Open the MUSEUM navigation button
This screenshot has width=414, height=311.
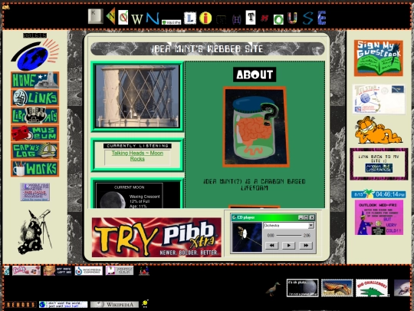tap(34, 133)
